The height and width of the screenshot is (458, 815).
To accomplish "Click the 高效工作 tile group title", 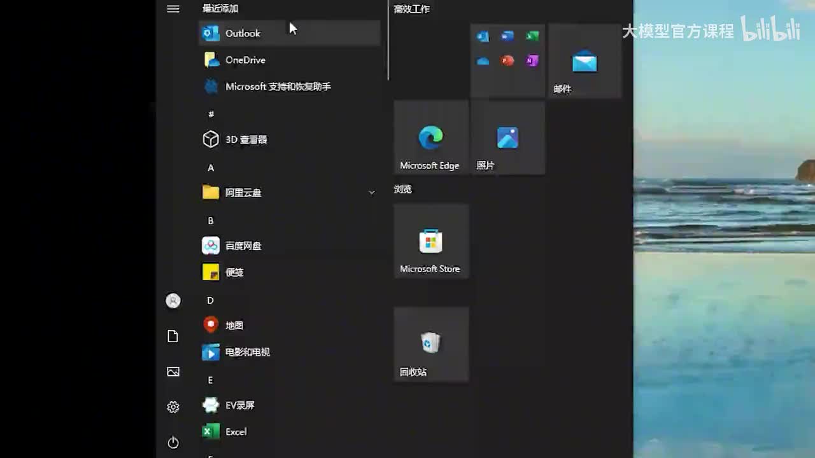I will click(412, 9).
